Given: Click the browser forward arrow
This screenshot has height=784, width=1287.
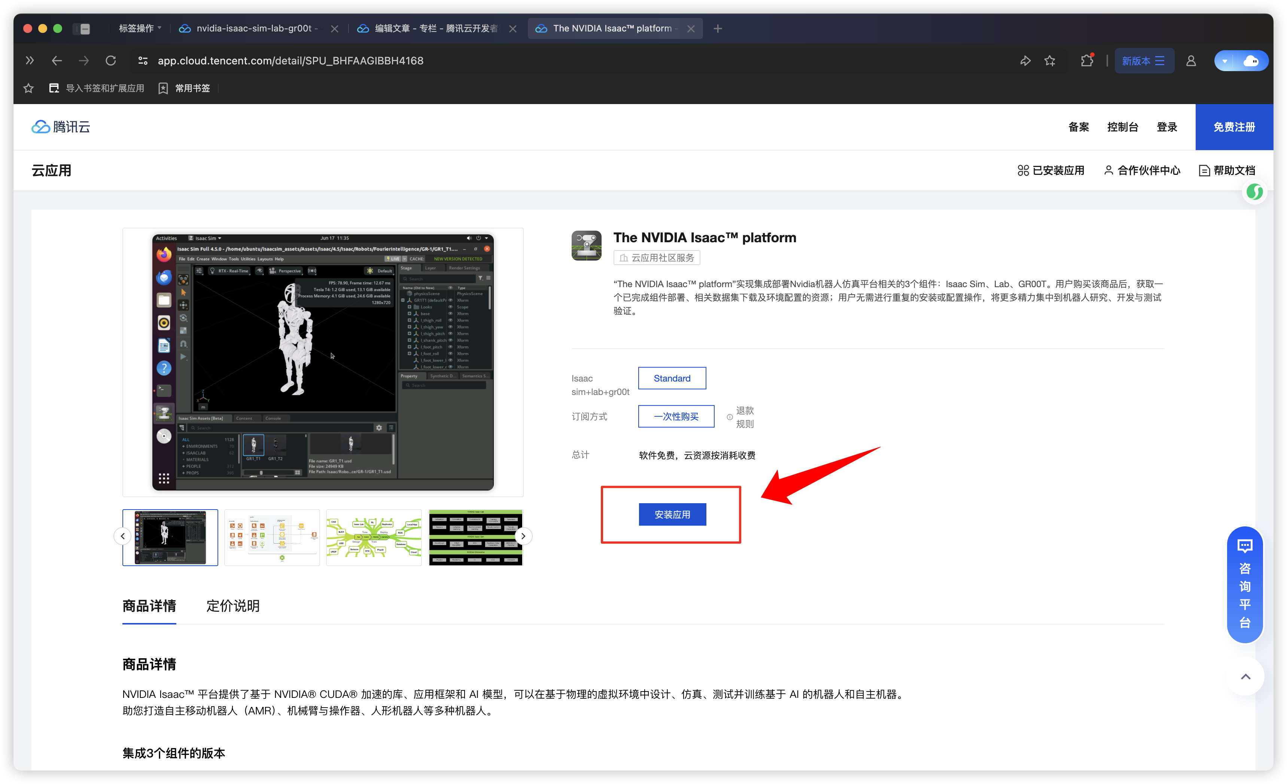Looking at the screenshot, I should click(x=83, y=61).
